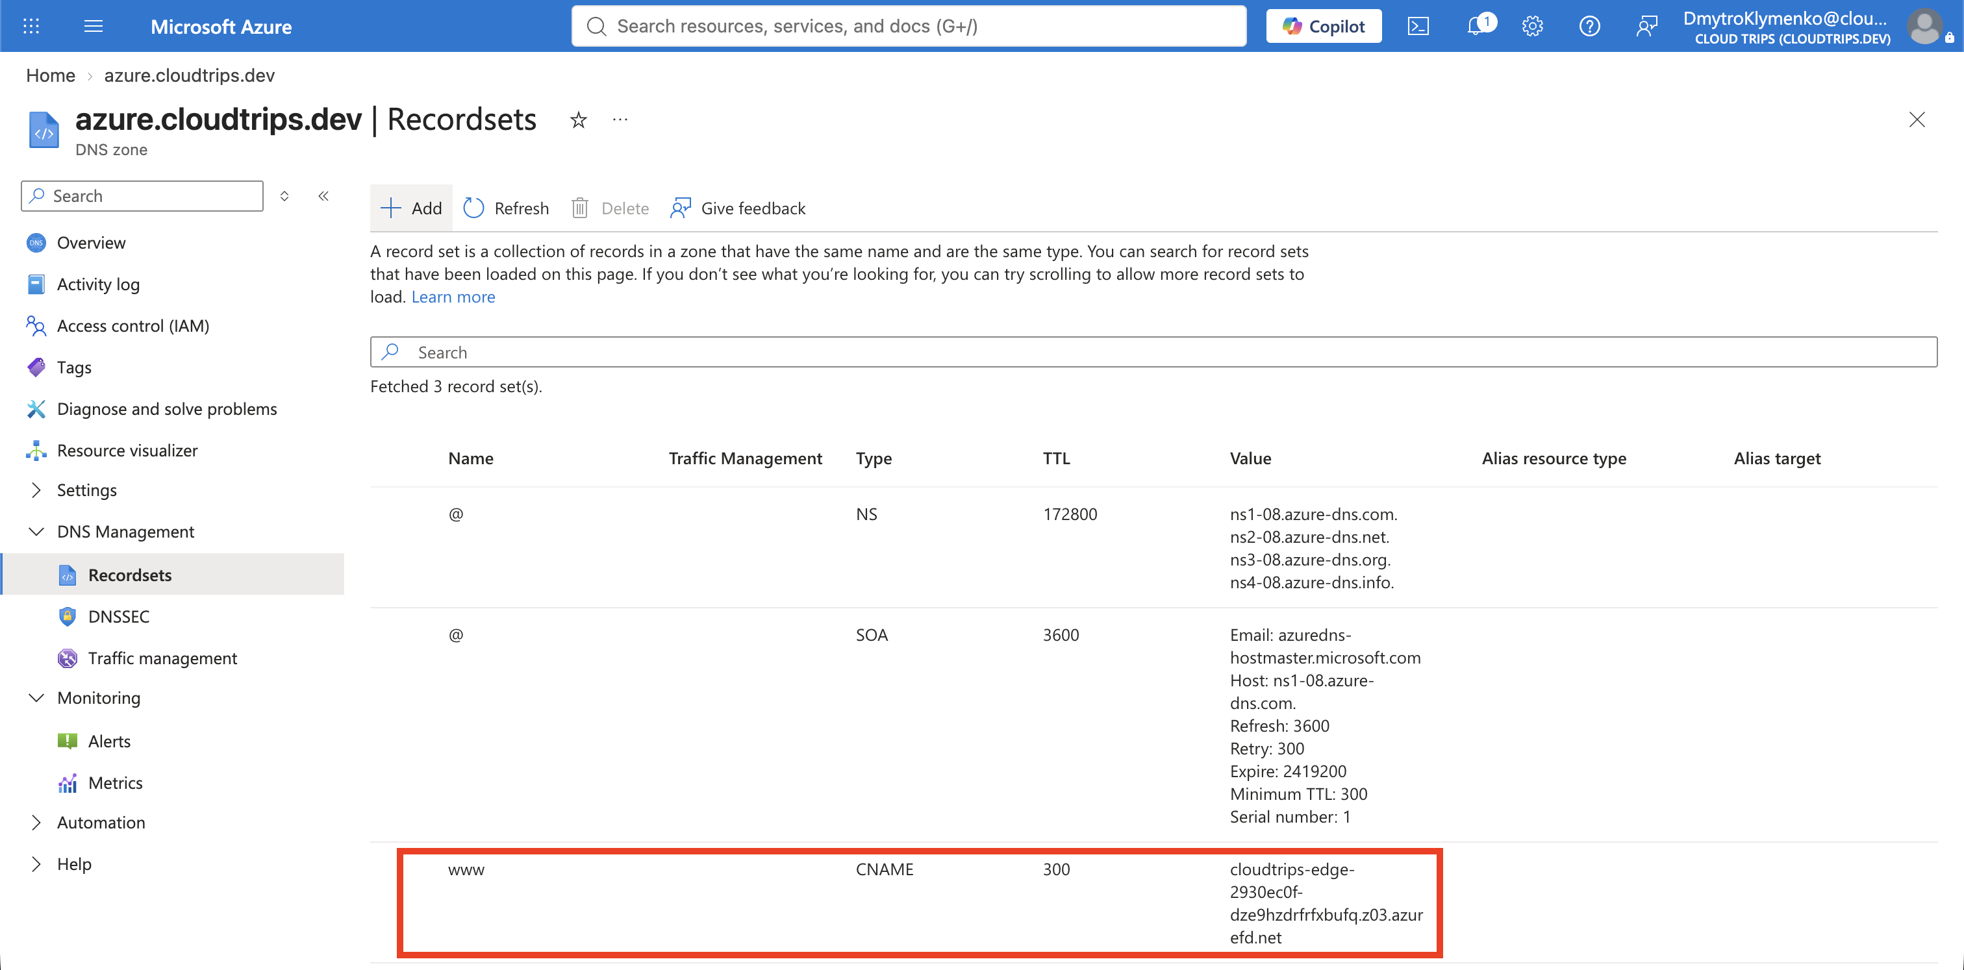Viewport: 1964px width, 970px height.
Task: Click ns1-08.azure-dns.com. value
Action: coord(1313,514)
